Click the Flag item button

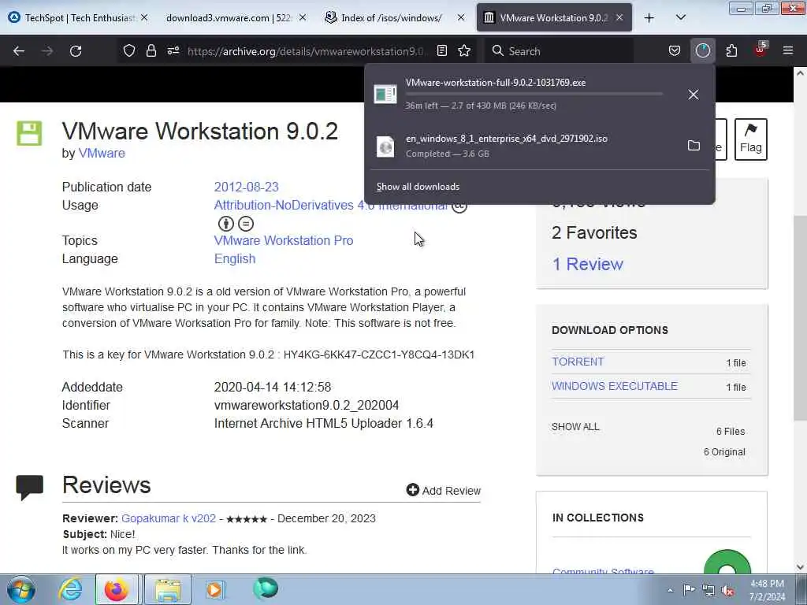tap(750, 139)
